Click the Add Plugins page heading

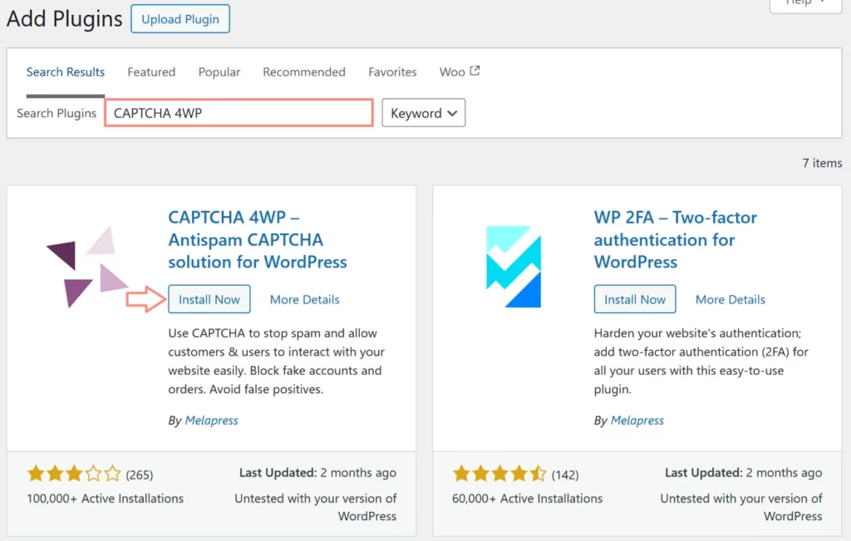pyautogui.click(x=65, y=19)
